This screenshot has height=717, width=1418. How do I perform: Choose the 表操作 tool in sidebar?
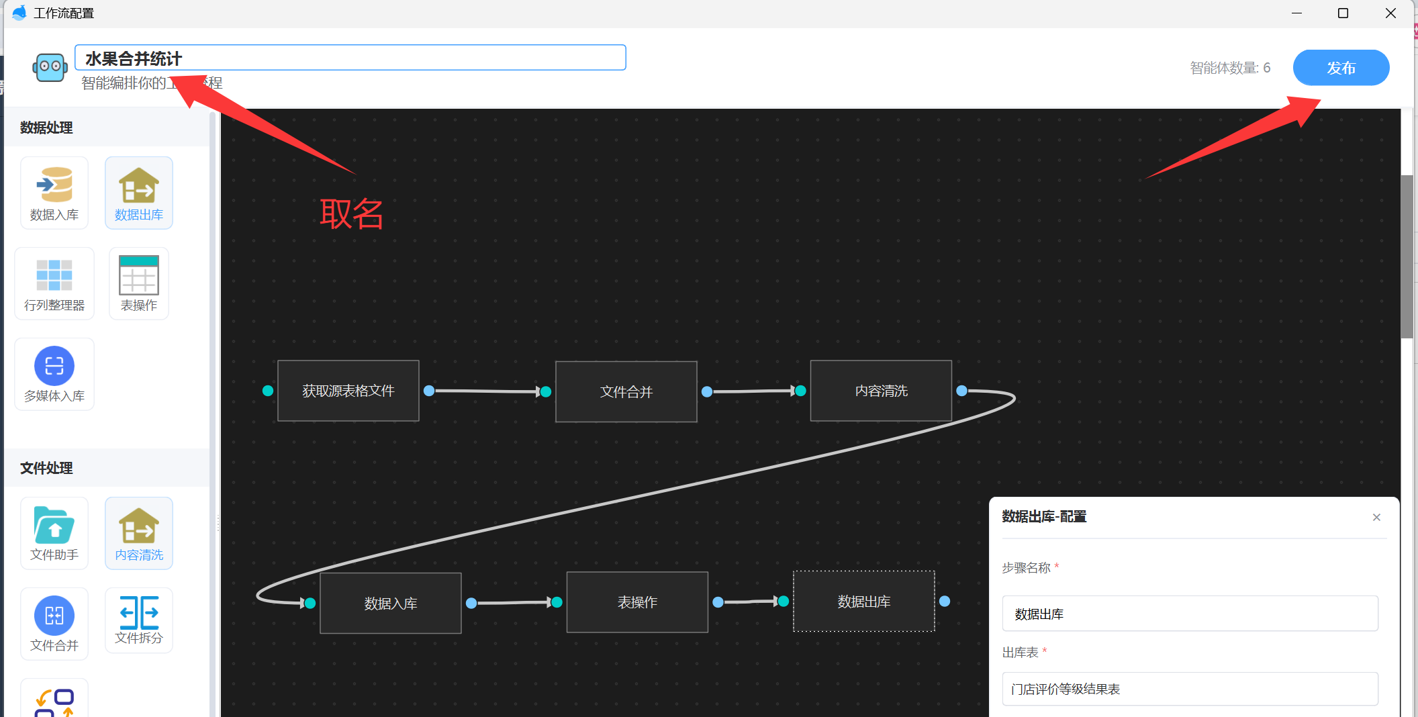(139, 283)
